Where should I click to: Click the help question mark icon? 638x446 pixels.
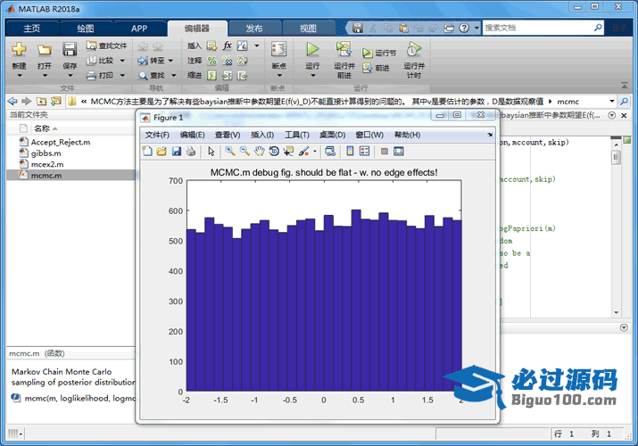coord(464,28)
